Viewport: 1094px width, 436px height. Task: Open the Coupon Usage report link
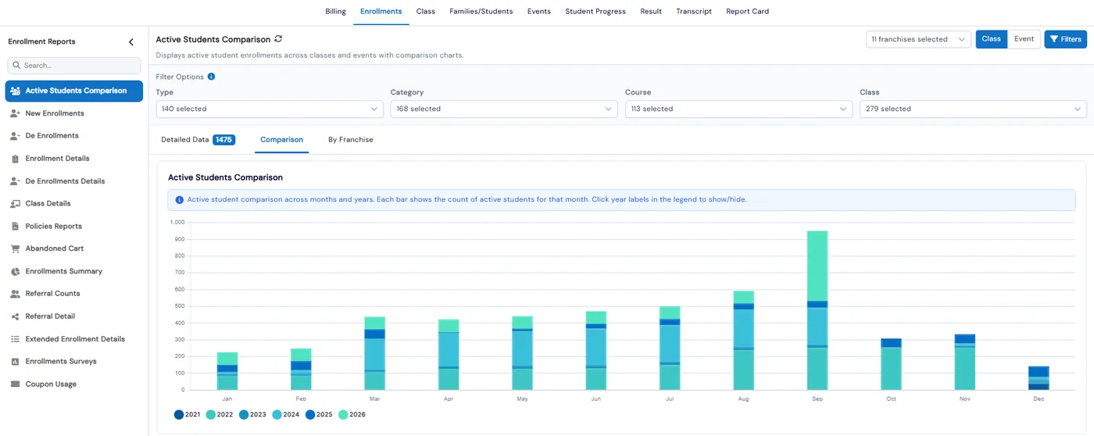tap(51, 384)
